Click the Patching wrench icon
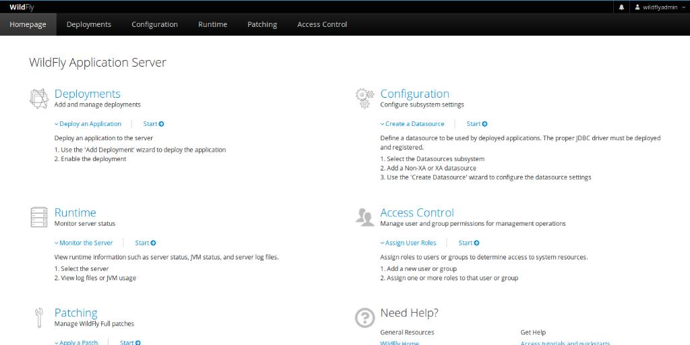Image resolution: width=690 pixels, height=345 pixels. pos(38,318)
